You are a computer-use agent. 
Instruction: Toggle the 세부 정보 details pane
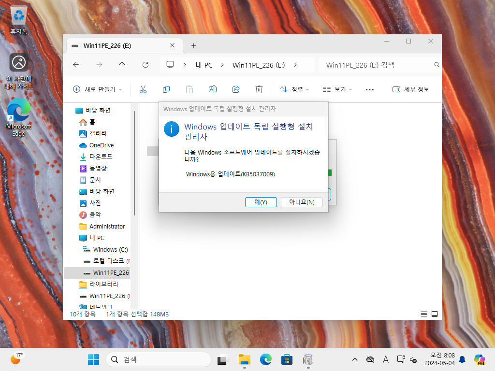point(411,89)
